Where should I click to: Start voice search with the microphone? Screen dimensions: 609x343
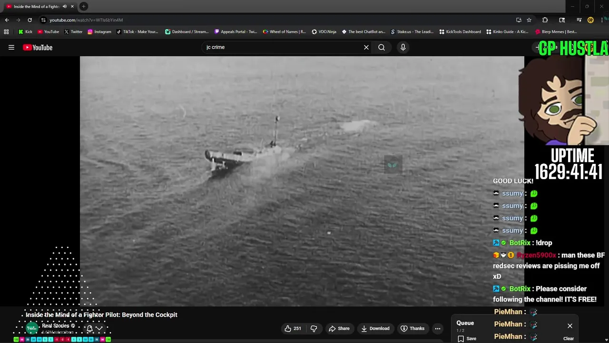point(403,47)
